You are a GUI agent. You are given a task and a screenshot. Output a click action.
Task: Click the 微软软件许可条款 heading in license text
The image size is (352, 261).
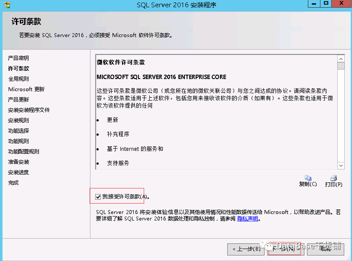point(121,62)
